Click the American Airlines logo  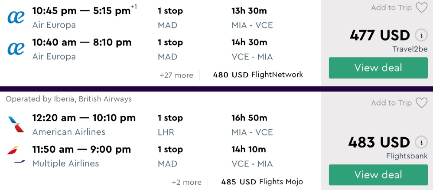pos(16,124)
